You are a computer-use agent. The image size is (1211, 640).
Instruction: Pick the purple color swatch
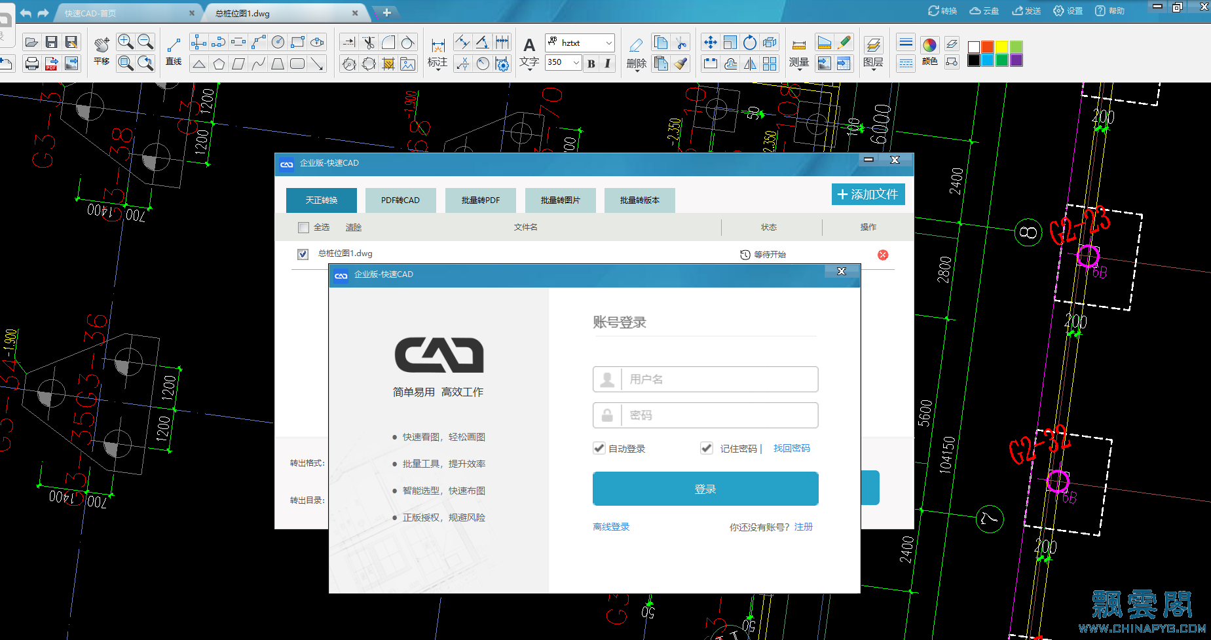(1016, 60)
